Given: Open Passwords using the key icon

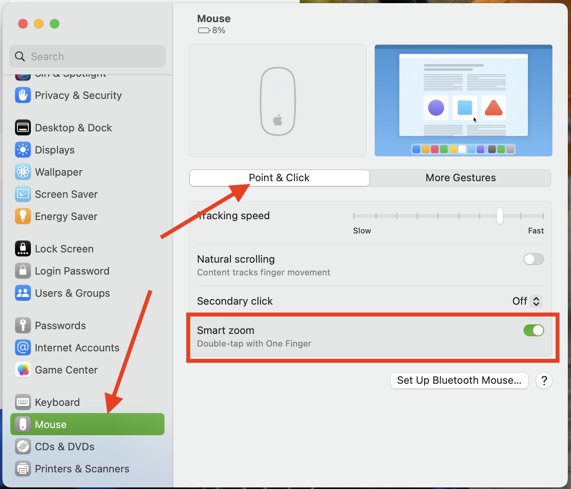Looking at the screenshot, I should point(23,325).
